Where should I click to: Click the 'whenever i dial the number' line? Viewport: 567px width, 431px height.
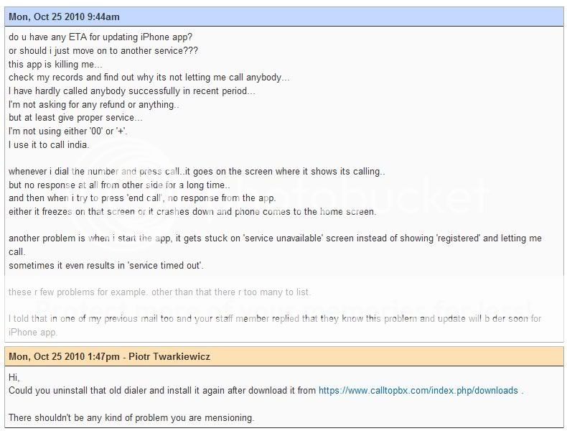[197, 172]
